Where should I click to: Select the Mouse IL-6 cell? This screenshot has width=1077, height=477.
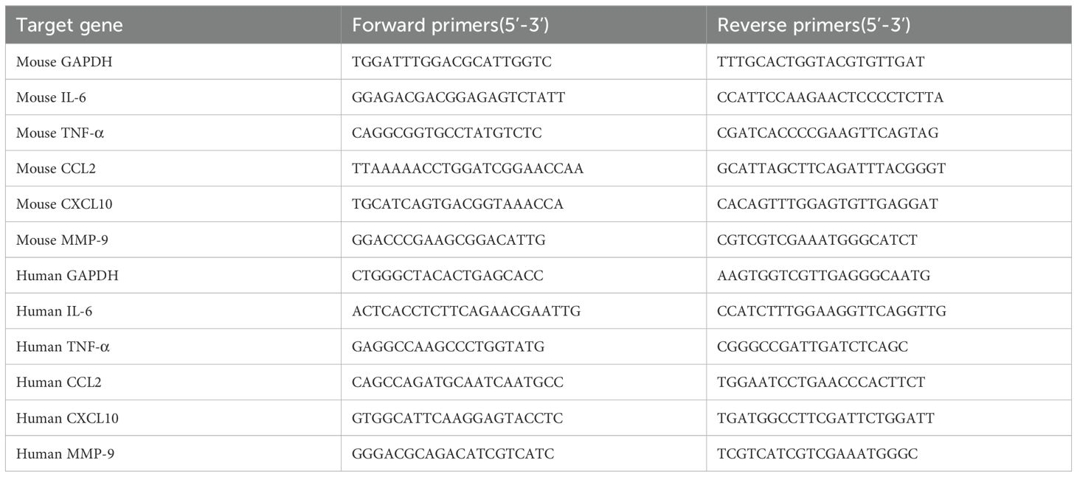(54, 97)
